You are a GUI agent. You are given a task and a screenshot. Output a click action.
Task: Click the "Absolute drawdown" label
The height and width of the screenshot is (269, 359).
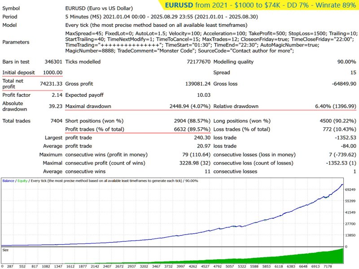(x=15, y=106)
